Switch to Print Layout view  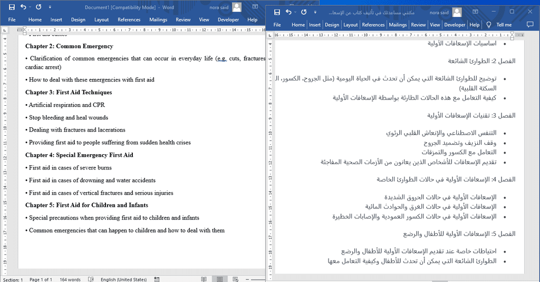[x=220, y=279]
